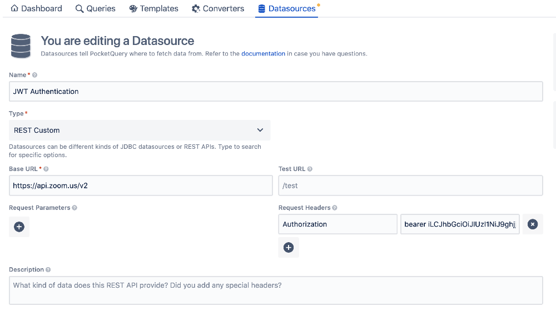Viewport: 556px width, 311px height.
Task: Click the Name field with JWT Authentication
Action: click(x=276, y=92)
